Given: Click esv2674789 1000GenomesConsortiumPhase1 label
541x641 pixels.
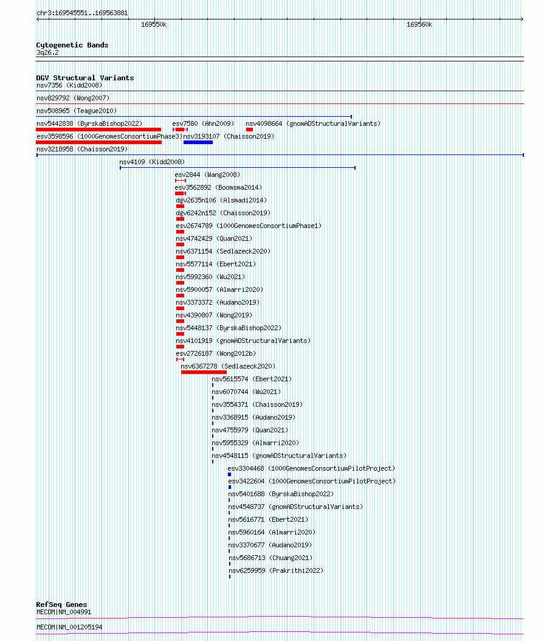Looking at the screenshot, I should coord(249,226).
